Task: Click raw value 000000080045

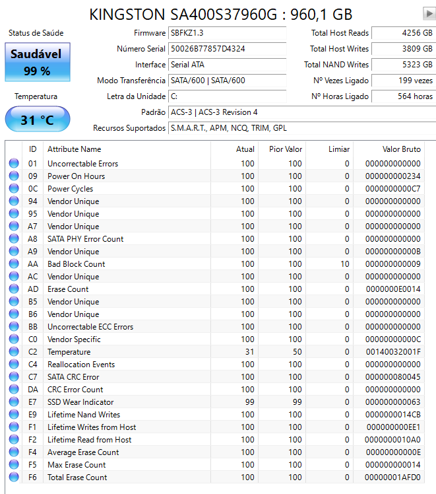Action: [x=392, y=377]
